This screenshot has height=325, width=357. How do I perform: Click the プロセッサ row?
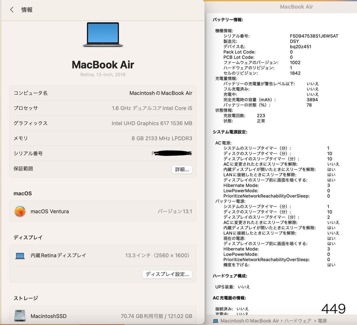coord(103,108)
